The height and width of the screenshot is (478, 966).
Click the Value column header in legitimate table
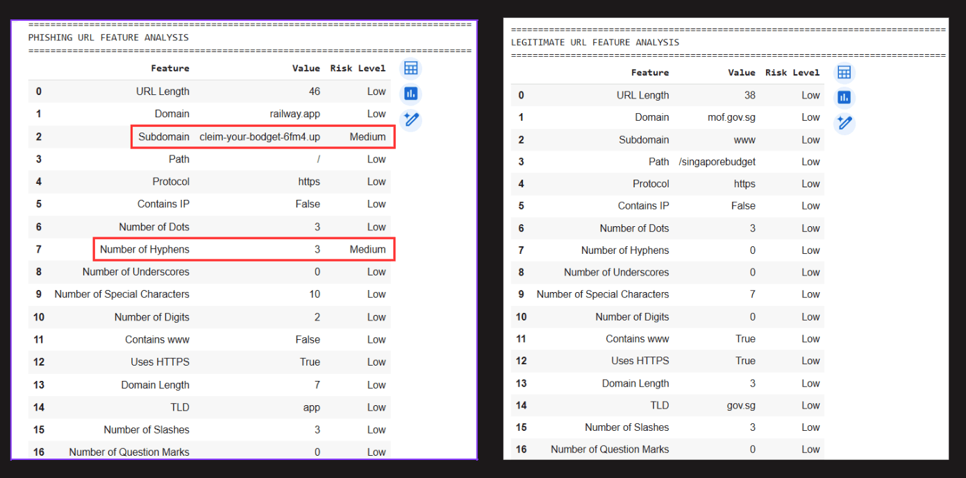(x=742, y=72)
